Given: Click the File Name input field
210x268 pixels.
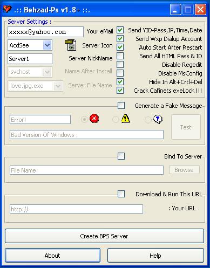Looking at the screenshot, I should [x=86, y=170].
